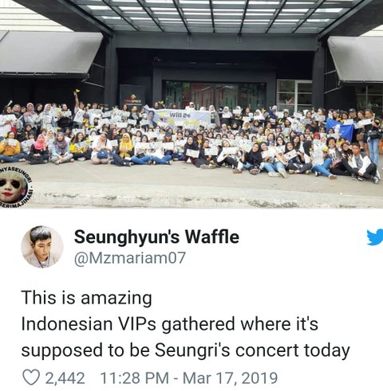Click the Mar 17, 2019 date
Viewport: 383px width, 391px height.
coord(230,378)
